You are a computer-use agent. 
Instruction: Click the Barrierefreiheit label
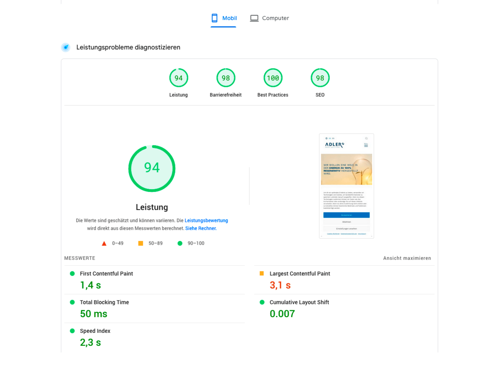click(226, 95)
